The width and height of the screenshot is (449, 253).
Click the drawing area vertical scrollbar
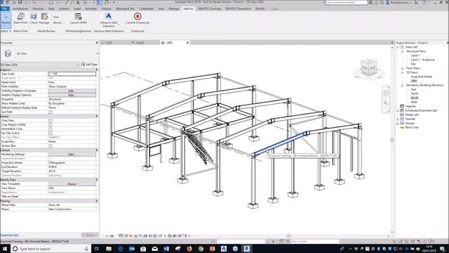click(392, 140)
